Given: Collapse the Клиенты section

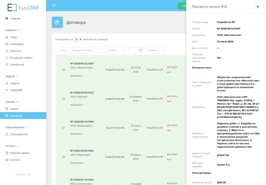Looking at the screenshot, I should (13, 30).
